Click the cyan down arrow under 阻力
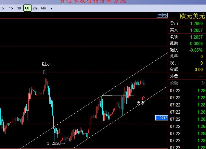This screenshot has width=206, height=149. pos(44,72)
